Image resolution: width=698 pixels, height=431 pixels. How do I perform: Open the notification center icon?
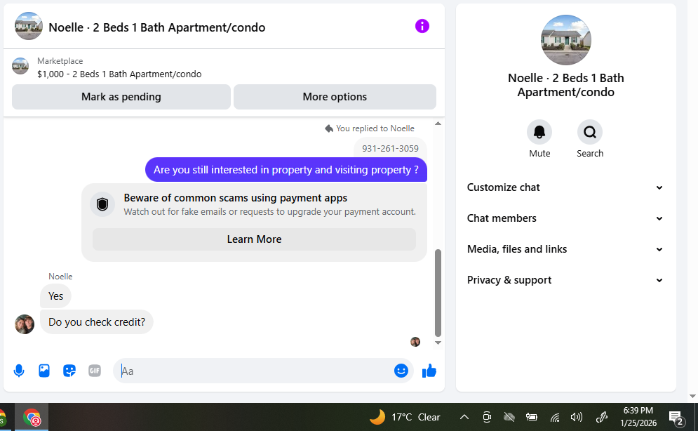click(677, 418)
